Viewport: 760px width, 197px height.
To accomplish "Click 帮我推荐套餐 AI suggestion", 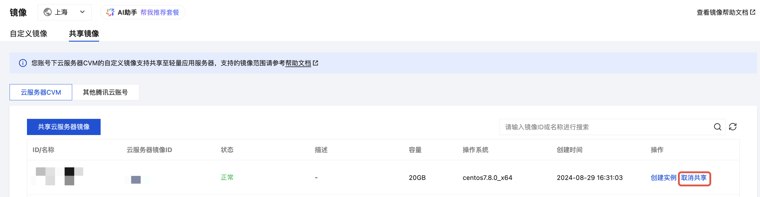I will tap(160, 12).
